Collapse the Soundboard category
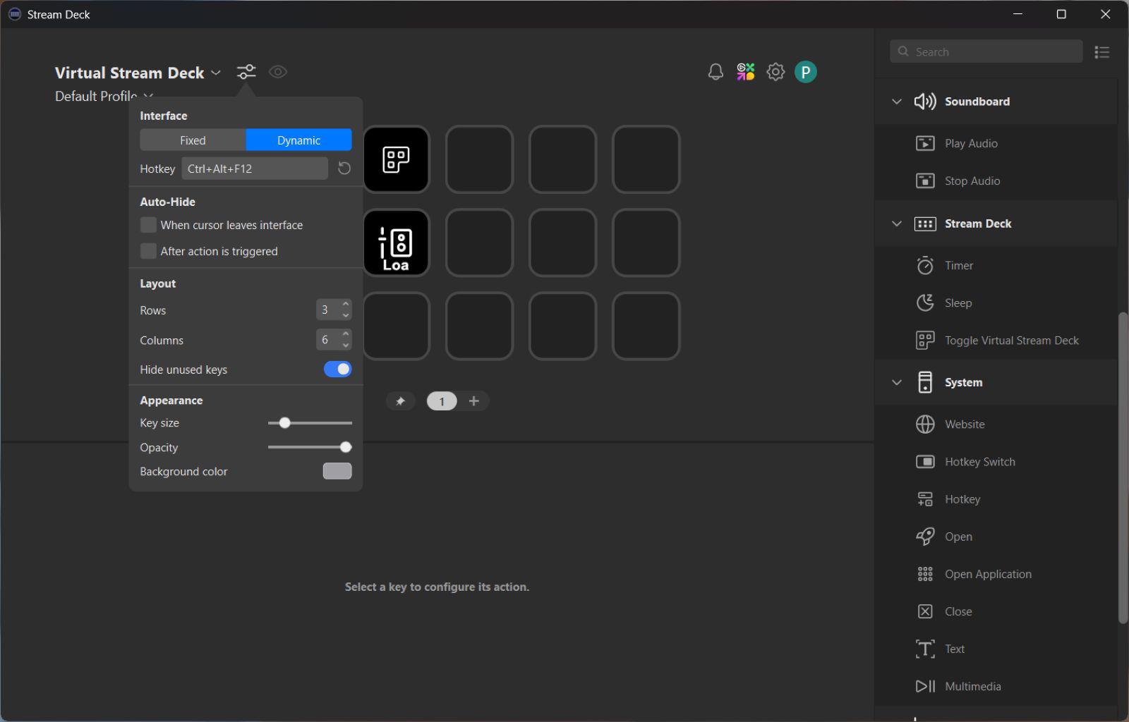Viewport: 1129px width, 722px height. (x=897, y=101)
